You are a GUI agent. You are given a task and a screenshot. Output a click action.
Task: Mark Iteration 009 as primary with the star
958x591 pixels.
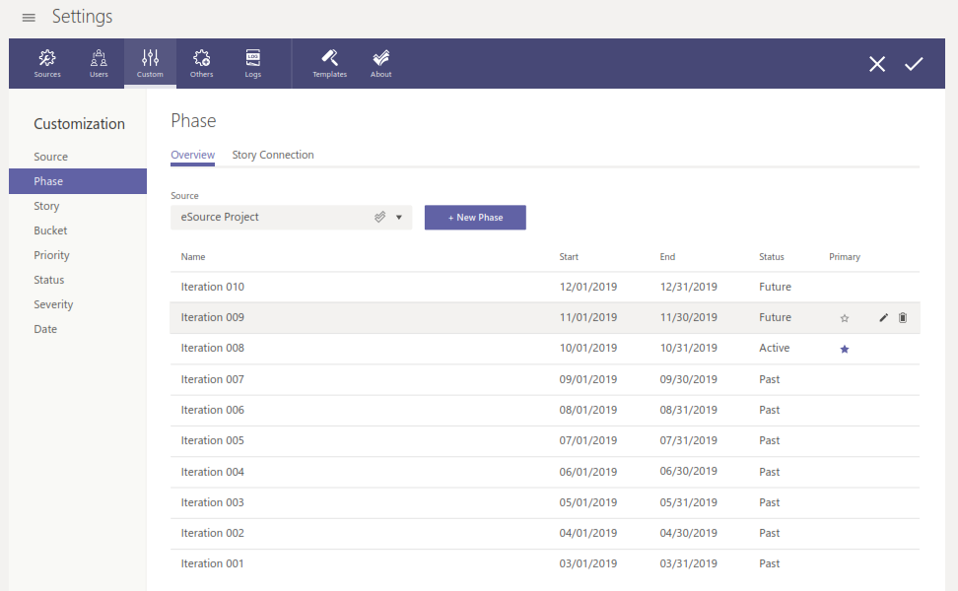[x=845, y=318]
